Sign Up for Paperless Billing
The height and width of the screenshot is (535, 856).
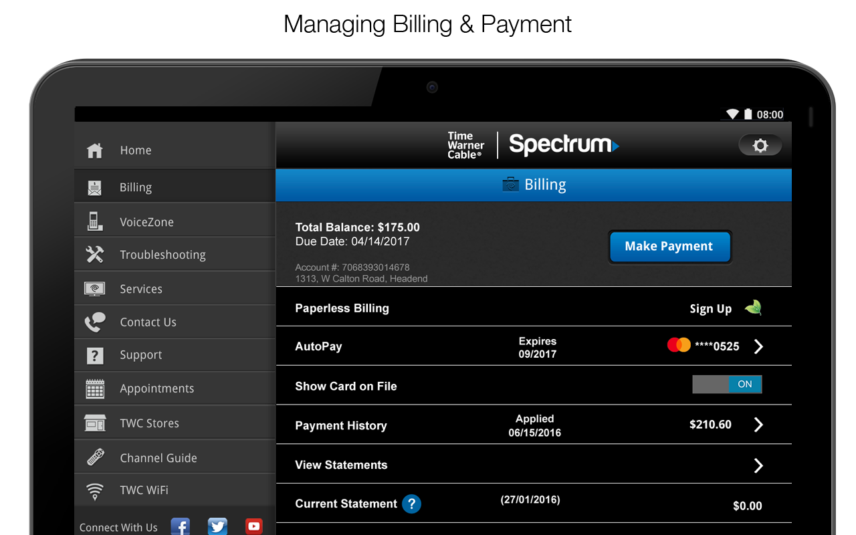pos(711,308)
